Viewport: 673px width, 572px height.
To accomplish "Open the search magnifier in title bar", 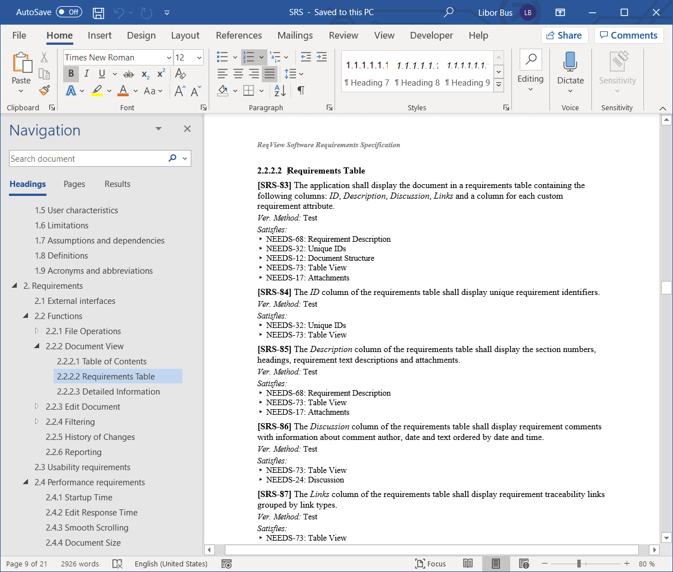I will 449,12.
